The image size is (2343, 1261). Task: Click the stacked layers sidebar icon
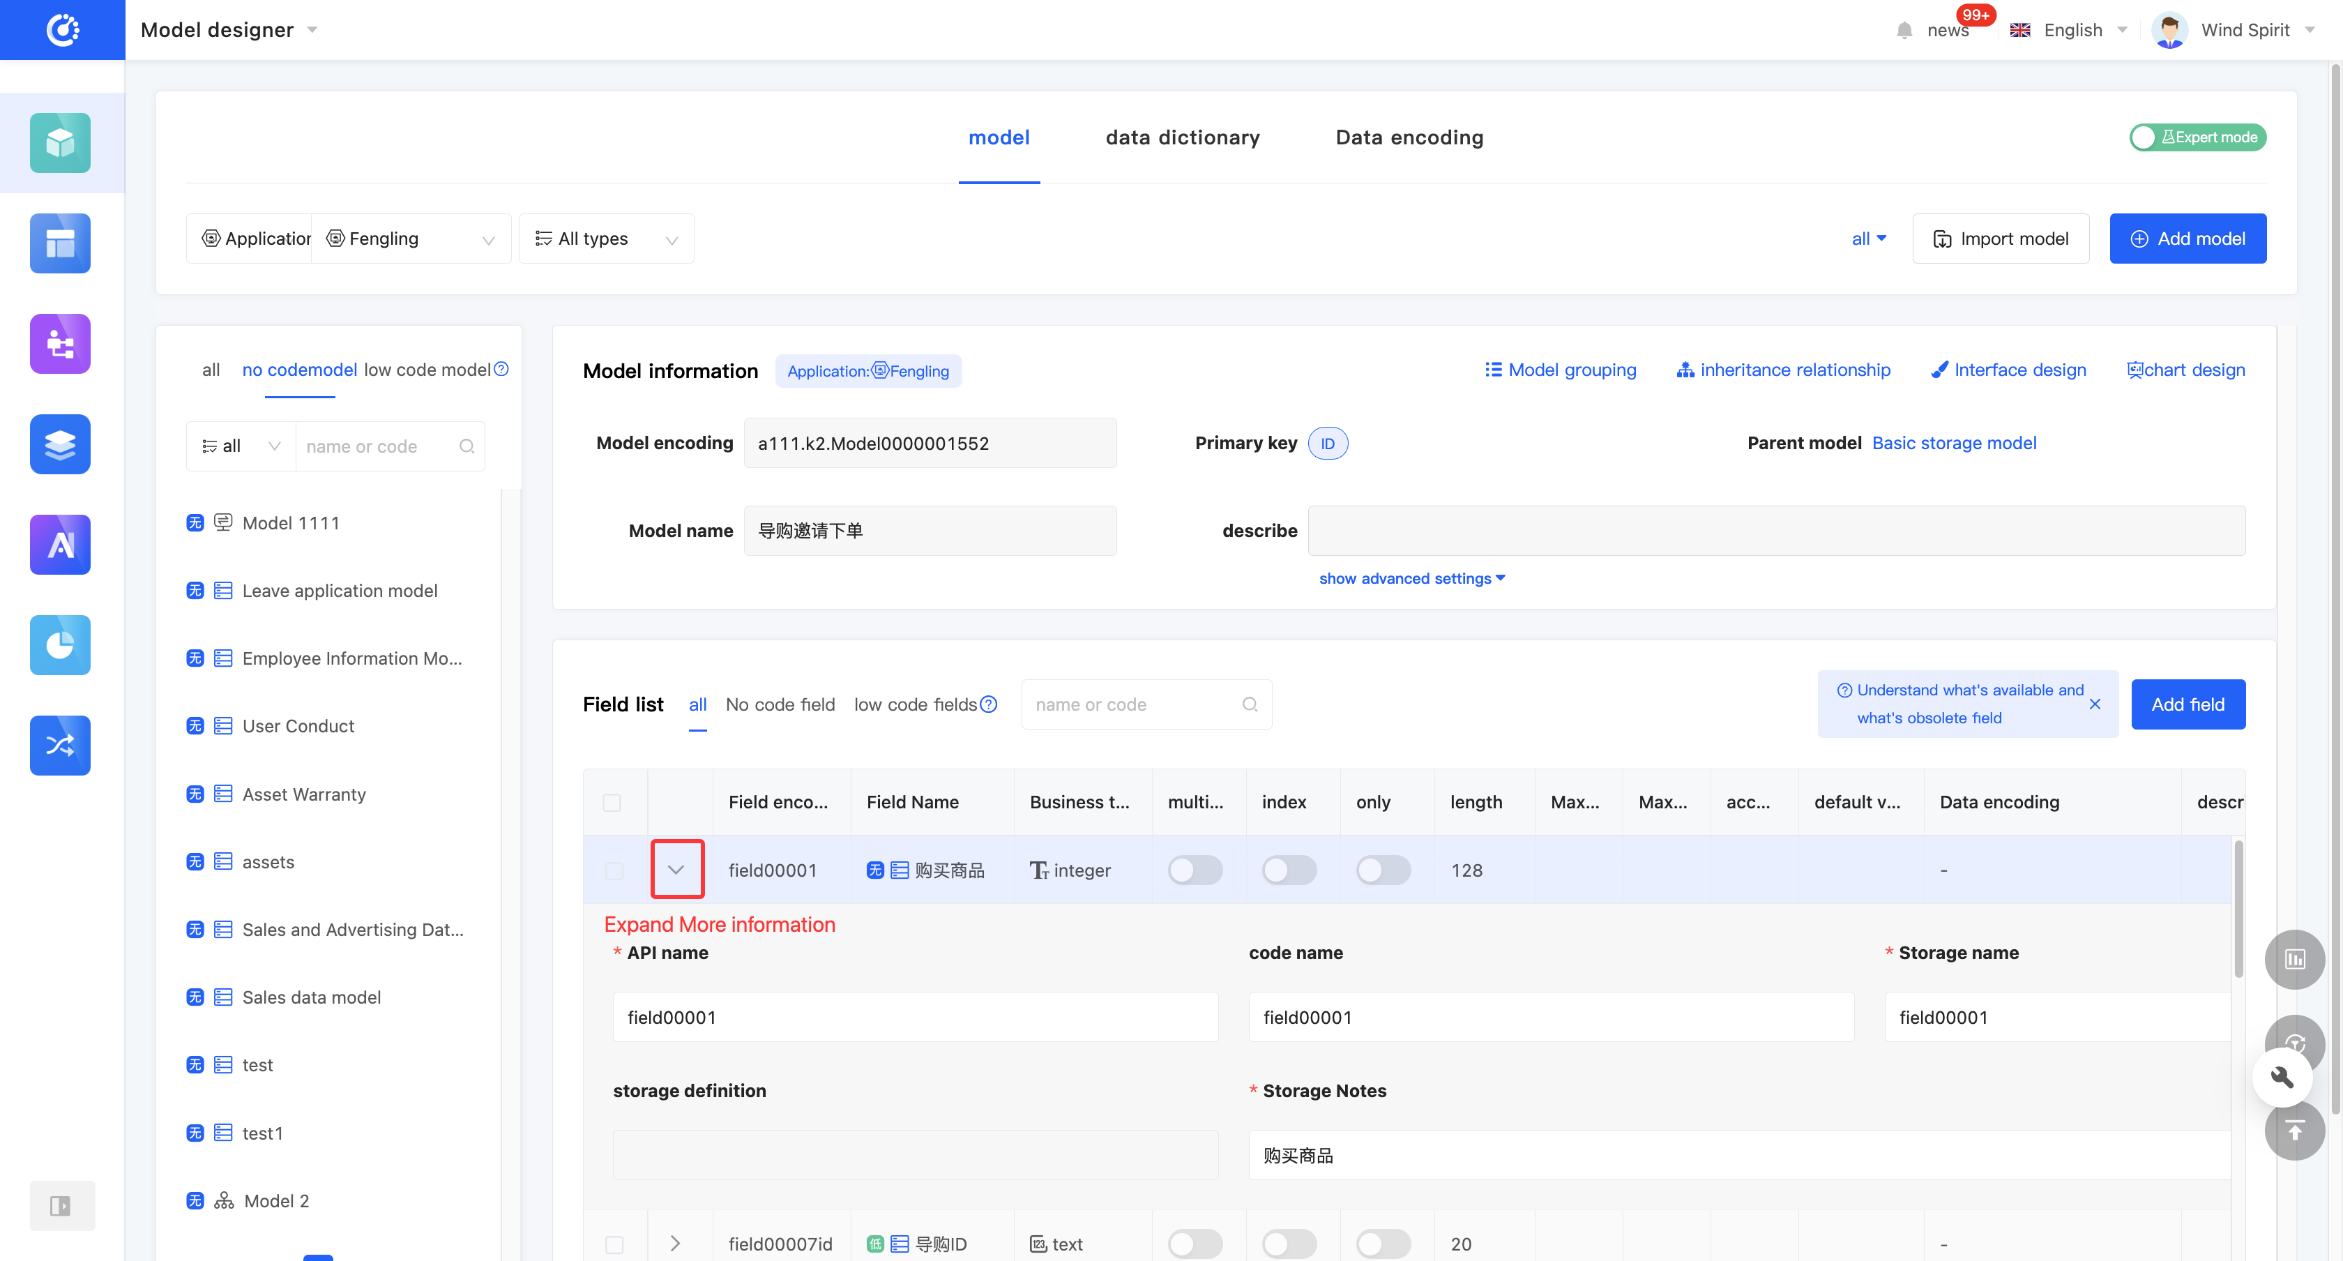[60, 444]
